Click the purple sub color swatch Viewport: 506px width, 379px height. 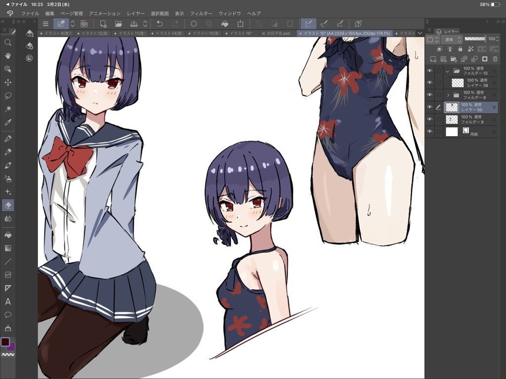coord(12,347)
